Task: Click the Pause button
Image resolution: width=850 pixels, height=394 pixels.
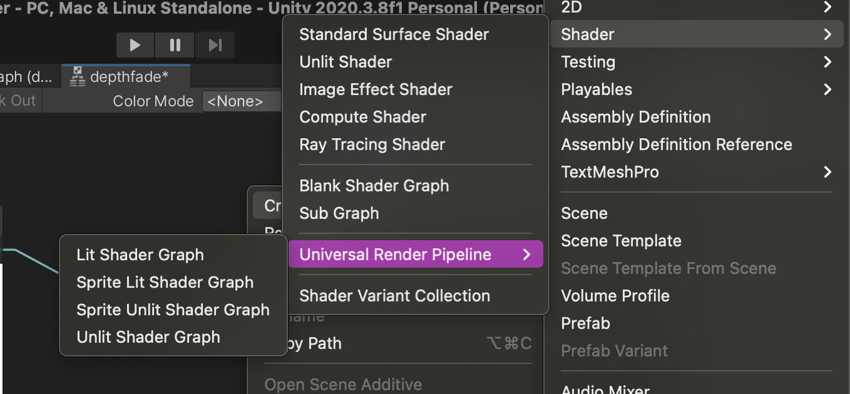Action: (x=175, y=45)
